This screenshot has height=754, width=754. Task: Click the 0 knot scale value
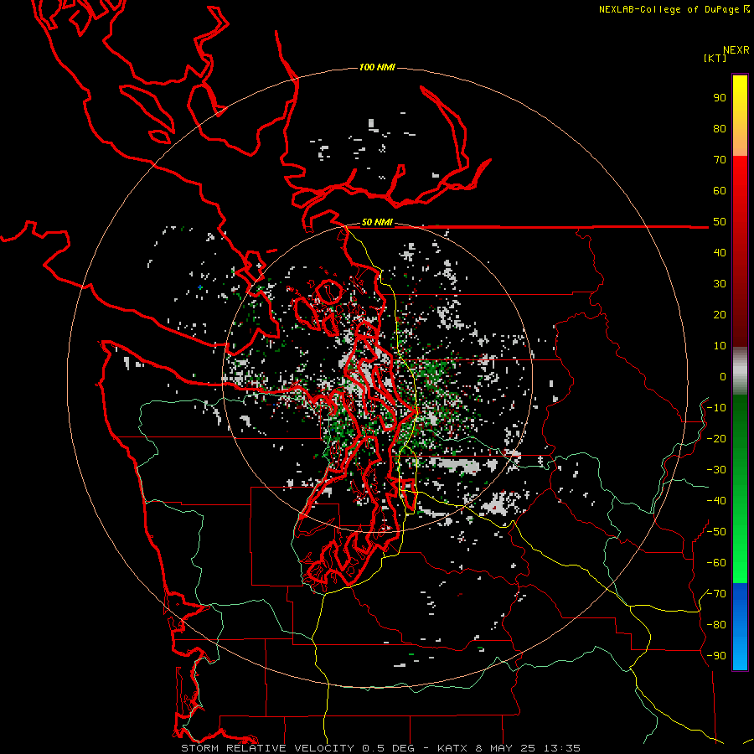pyautogui.click(x=723, y=376)
